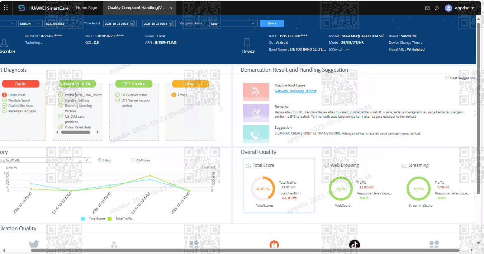Image resolution: width=484 pixels, height=254 pixels.
Task: Click the Streaming line chart icon
Action: pos(404,165)
